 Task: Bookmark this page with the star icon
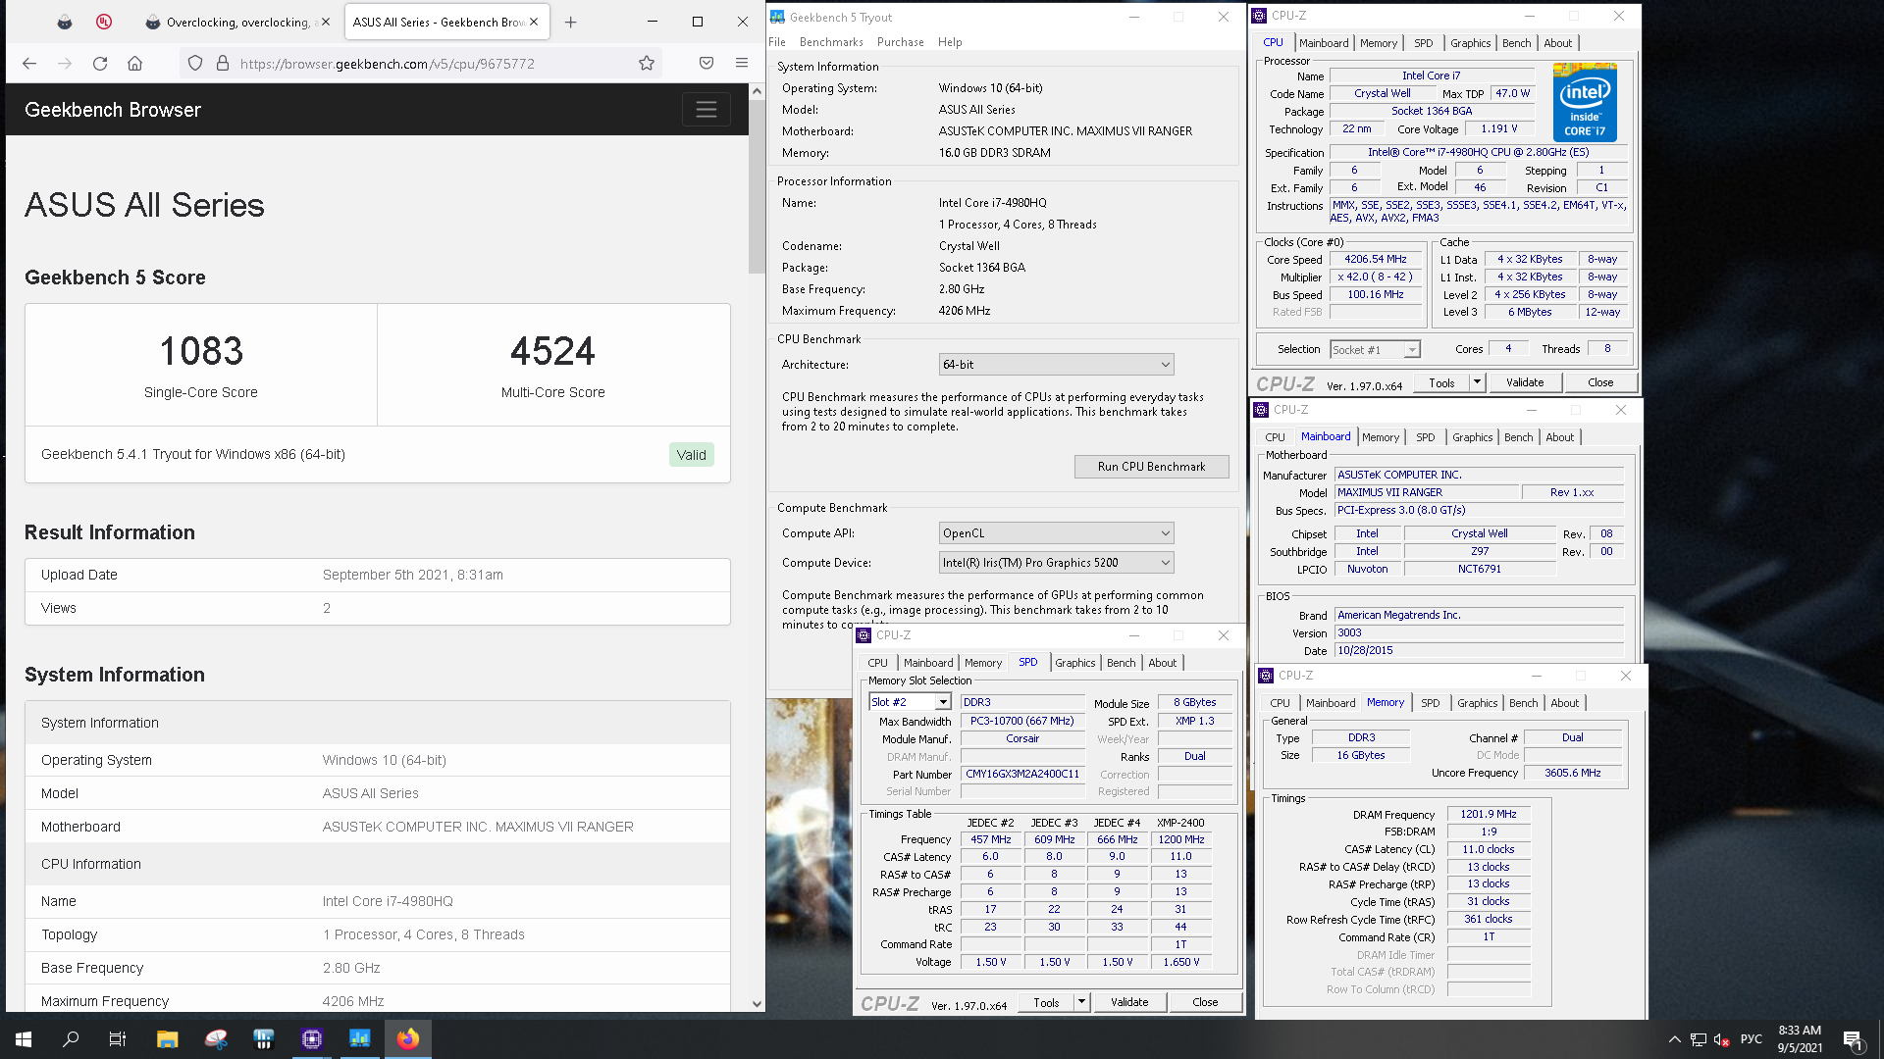tap(647, 64)
